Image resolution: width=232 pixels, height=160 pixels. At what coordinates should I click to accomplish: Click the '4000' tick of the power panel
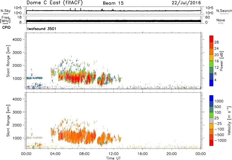[x=17, y=40]
